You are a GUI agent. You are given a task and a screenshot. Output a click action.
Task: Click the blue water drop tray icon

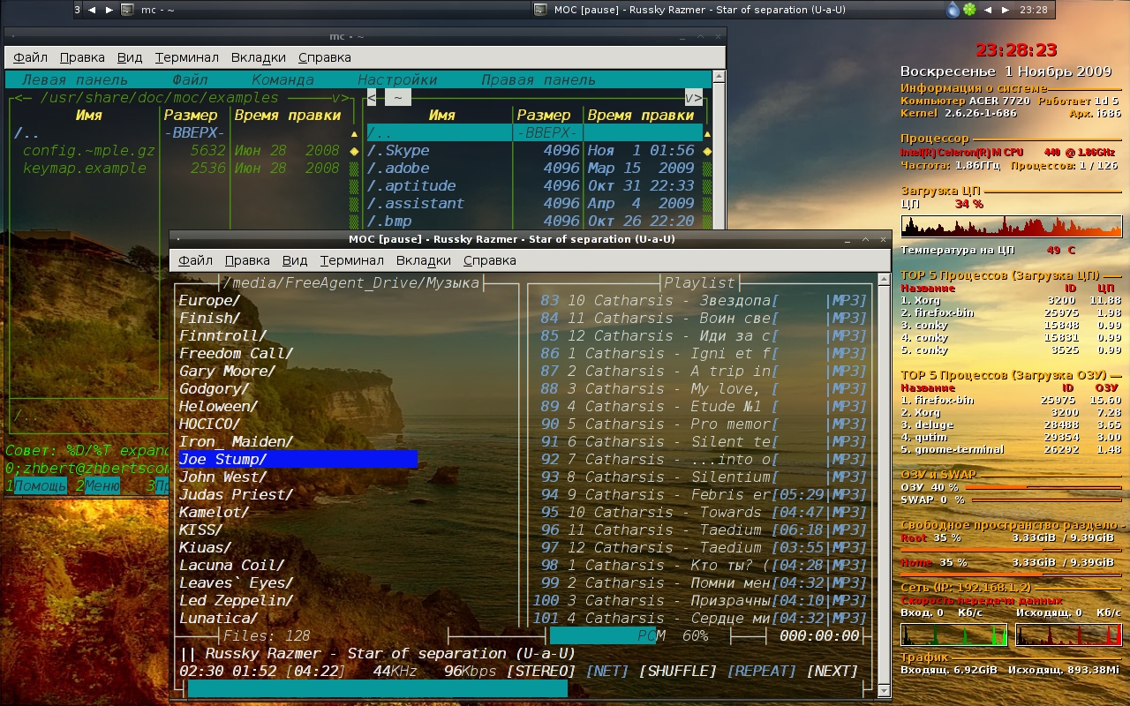point(953,10)
